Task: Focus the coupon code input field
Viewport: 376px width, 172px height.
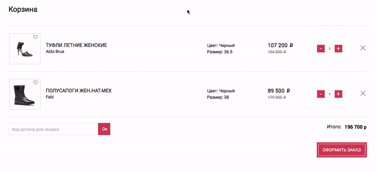Action: click(53, 129)
